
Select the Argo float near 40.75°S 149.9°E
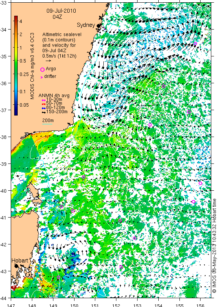pos(73,211)
